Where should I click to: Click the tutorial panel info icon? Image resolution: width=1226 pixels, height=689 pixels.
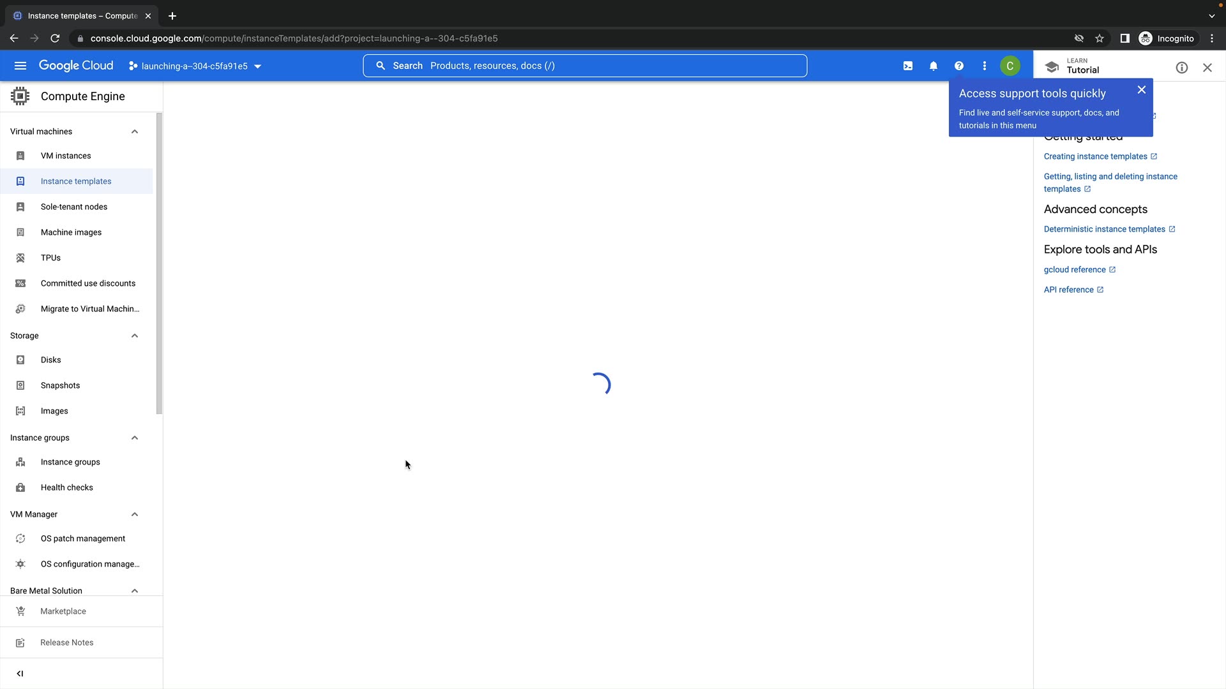point(1181,68)
